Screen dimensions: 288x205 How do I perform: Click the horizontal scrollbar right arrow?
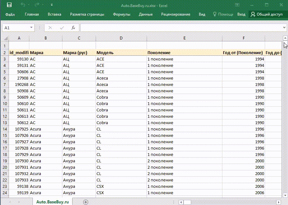click(x=279, y=202)
